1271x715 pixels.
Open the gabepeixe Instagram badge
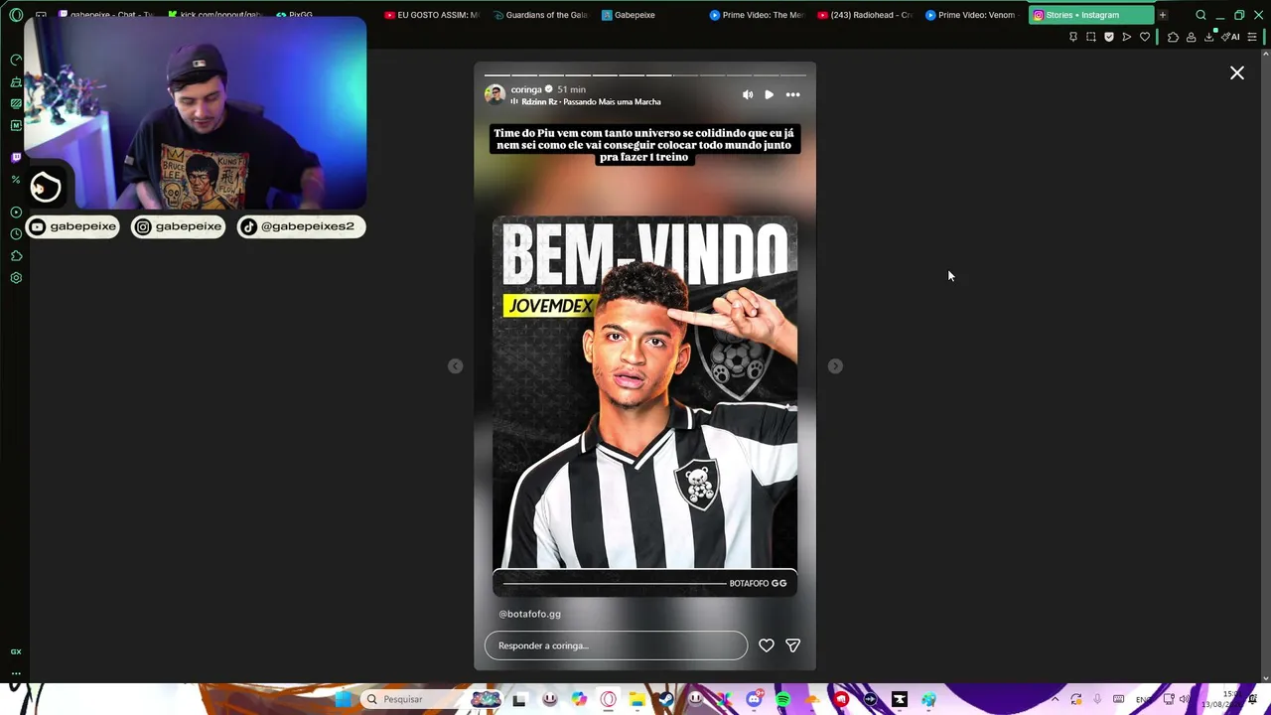click(x=179, y=226)
